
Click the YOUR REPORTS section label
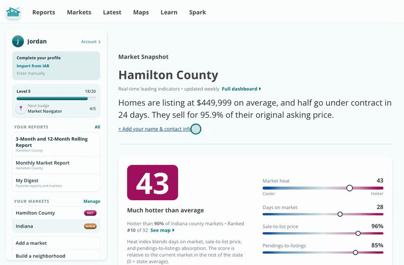(31, 127)
